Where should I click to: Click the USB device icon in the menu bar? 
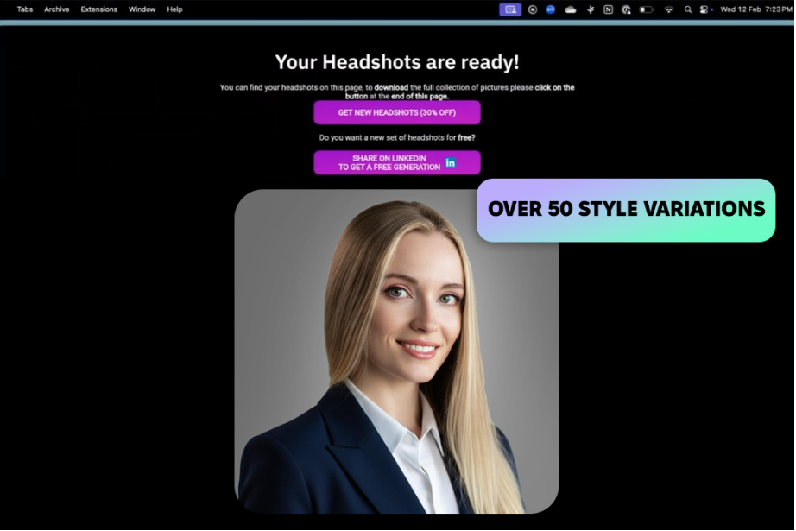coord(591,9)
